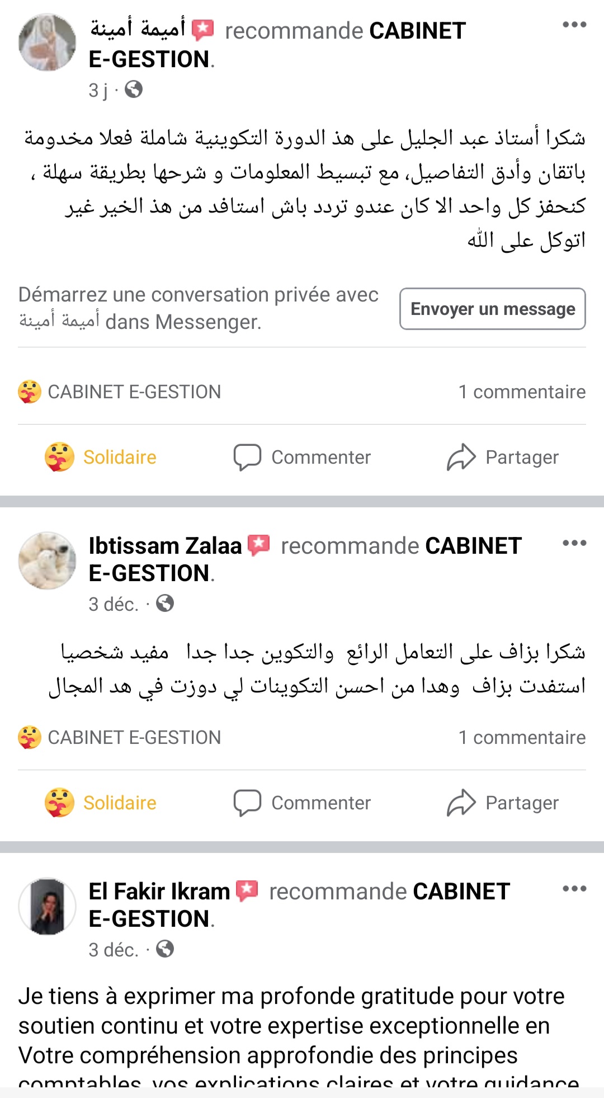Open options menu on Ibtissam Zalaa's recommendation
The height and width of the screenshot is (1098, 604).
pos(574,543)
